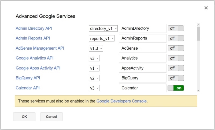The width and height of the screenshot is (215, 130).
Task: Open the AdSense Management API link
Action: 40,48
